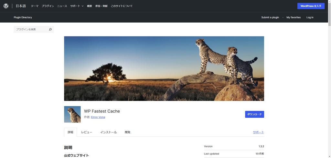Open このサイトについて menu item

tap(122, 6)
